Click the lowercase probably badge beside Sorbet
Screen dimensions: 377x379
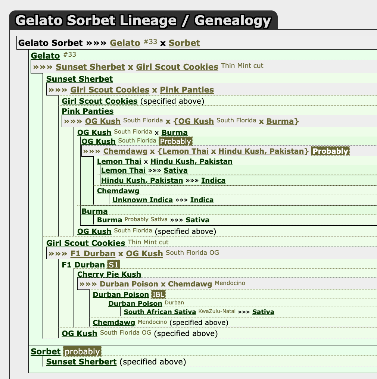click(x=82, y=351)
